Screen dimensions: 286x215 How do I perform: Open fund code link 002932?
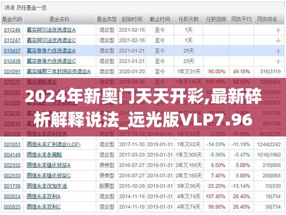[12, 165]
